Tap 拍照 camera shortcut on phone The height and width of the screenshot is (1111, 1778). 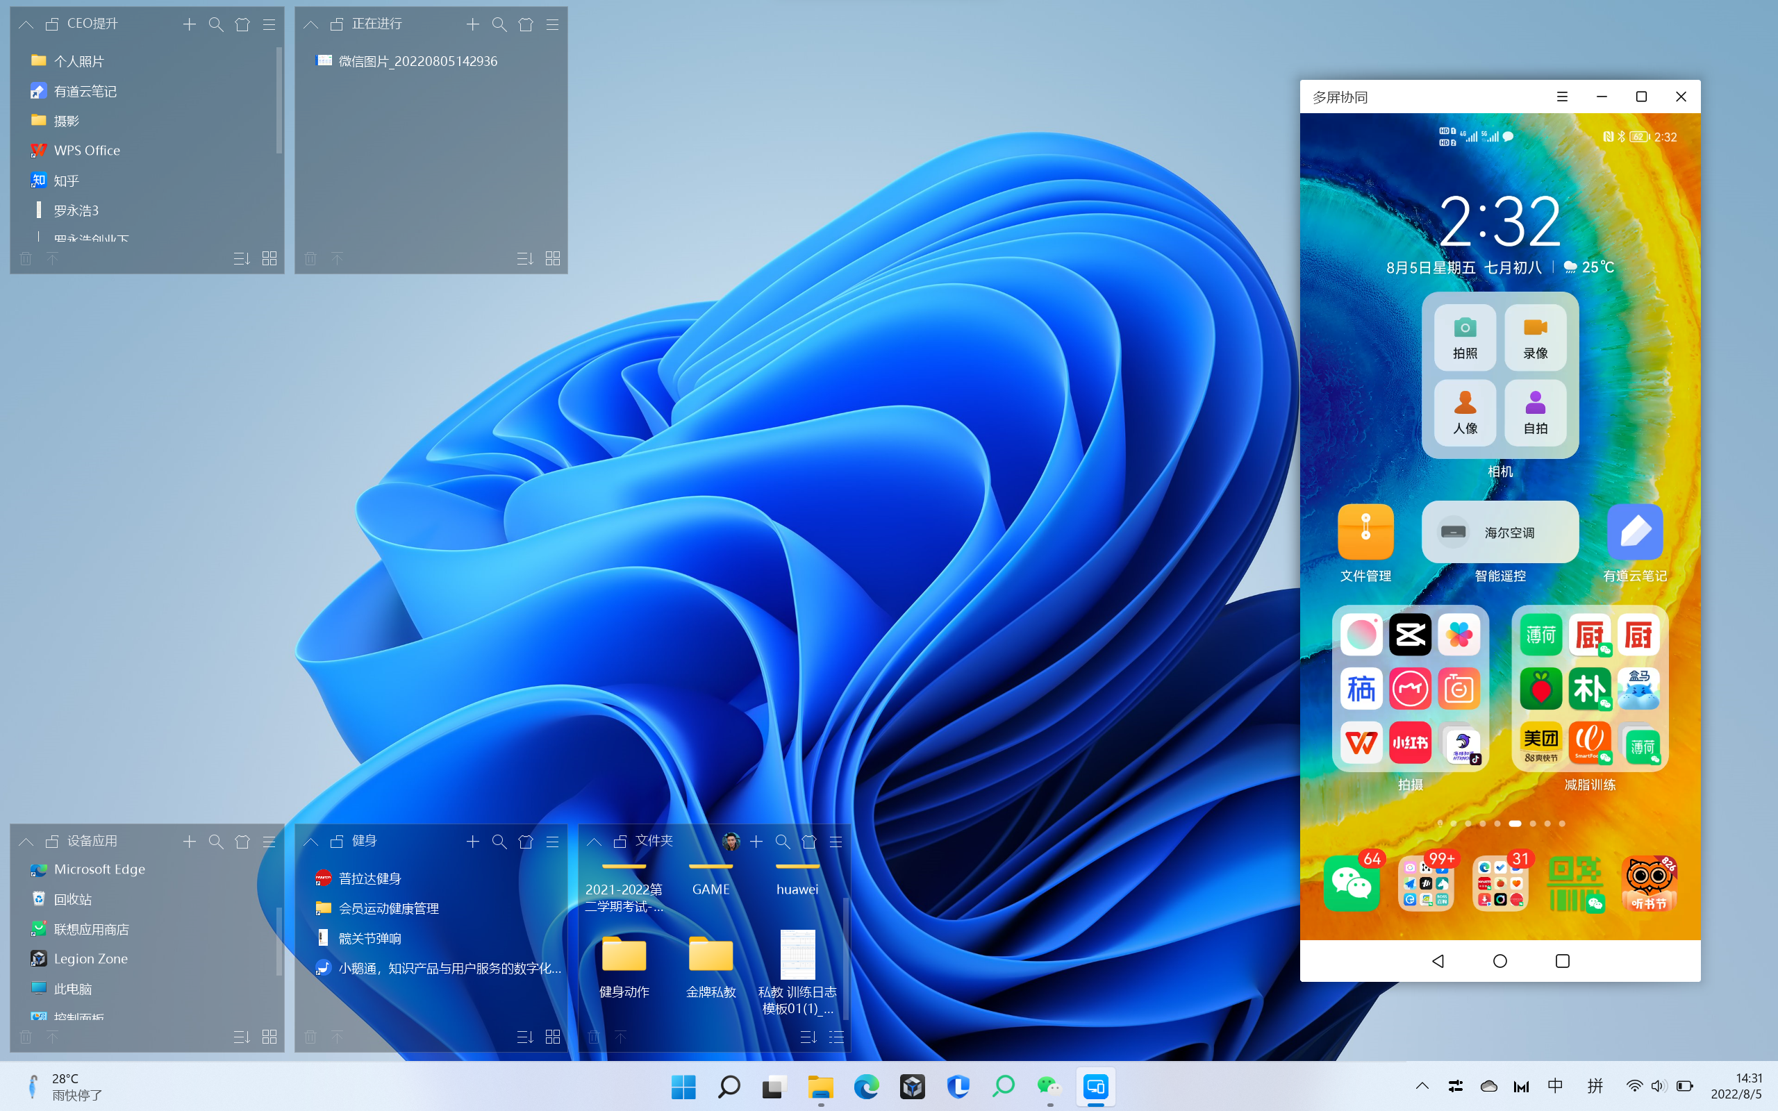click(1465, 337)
